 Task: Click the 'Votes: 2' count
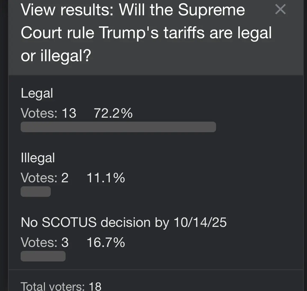[44, 178]
